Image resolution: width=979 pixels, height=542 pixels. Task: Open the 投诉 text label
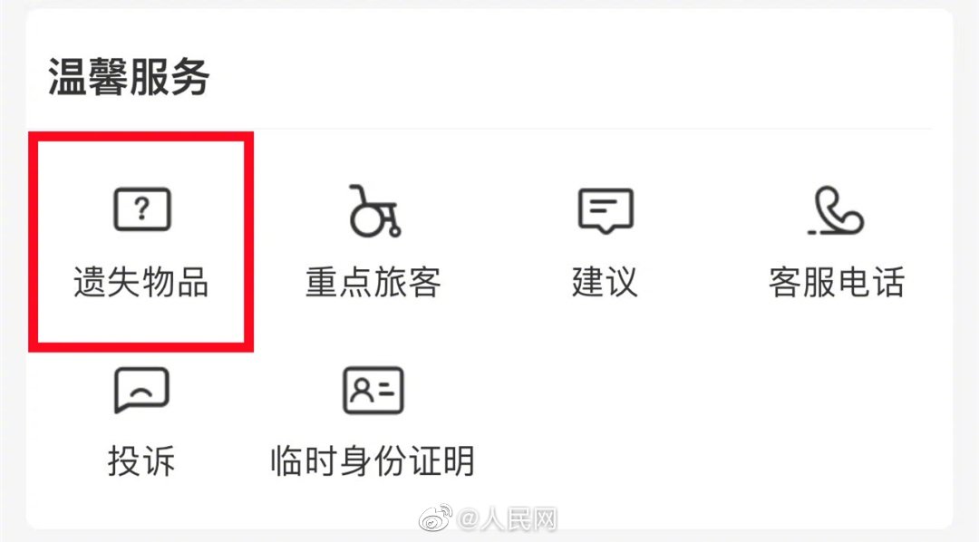[141, 461]
